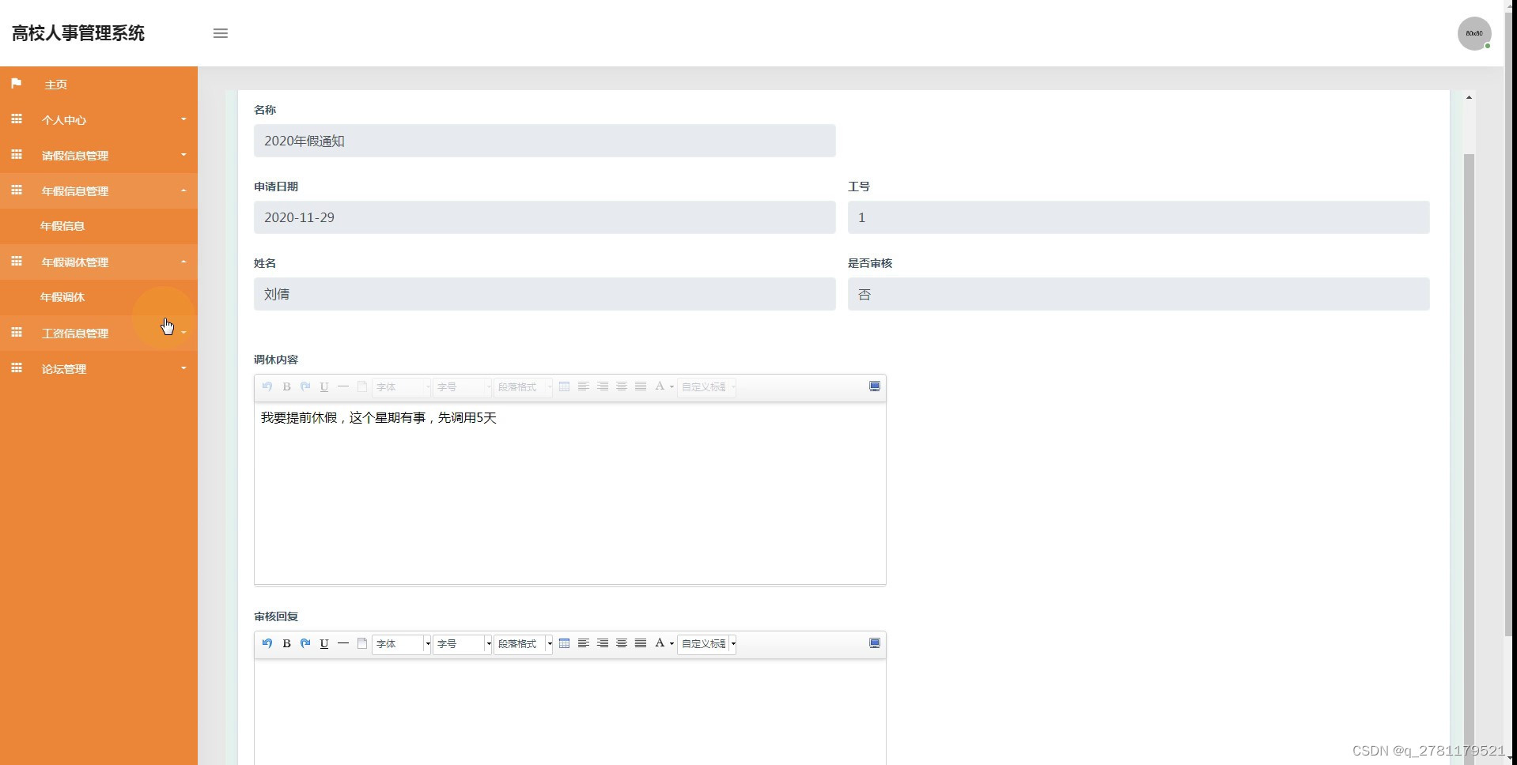Open 字号 dropdown in 审核回复 editor

pyautogui.click(x=463, y=644)
